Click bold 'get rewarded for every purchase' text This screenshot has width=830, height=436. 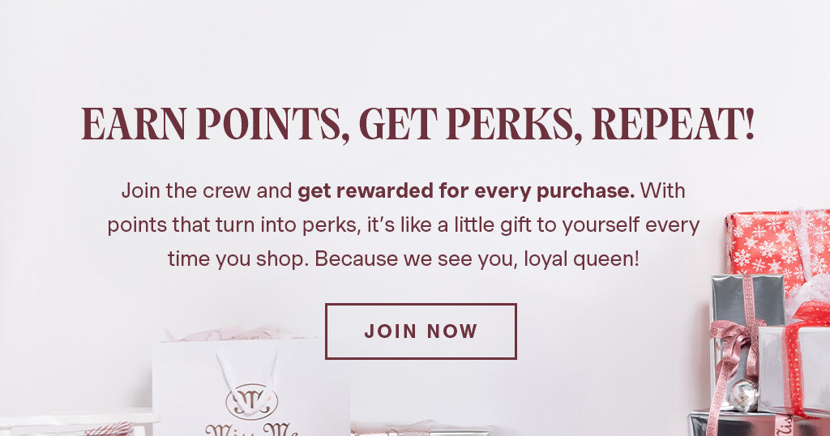click(466, 190)
